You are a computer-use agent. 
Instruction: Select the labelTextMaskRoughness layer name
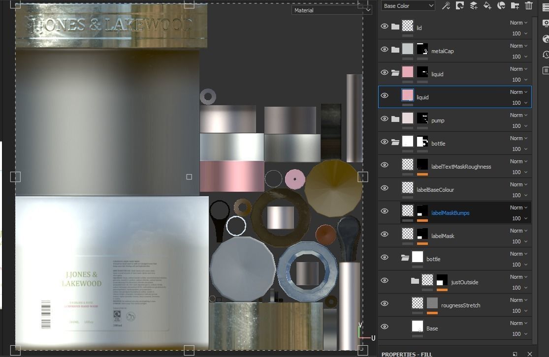[461, 167]
